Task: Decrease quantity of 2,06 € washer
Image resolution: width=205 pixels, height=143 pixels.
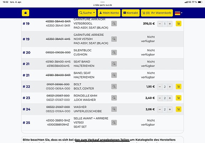Action: (160, 109)
